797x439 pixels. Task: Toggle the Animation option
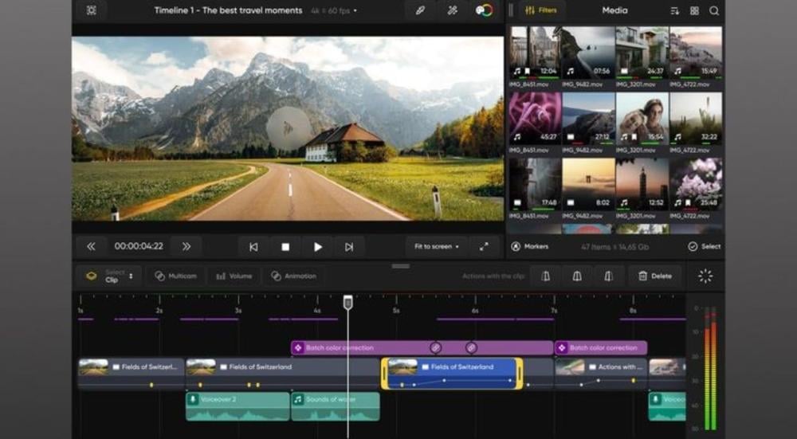click(x=293, y=276)
